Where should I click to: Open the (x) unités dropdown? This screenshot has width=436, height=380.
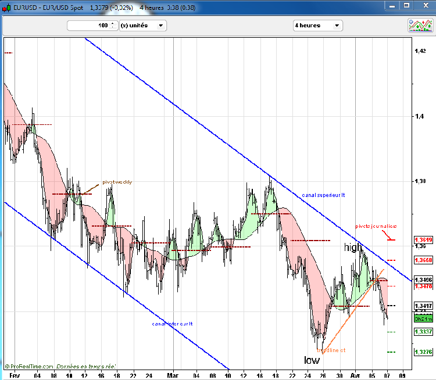click(x=142, y=26)
